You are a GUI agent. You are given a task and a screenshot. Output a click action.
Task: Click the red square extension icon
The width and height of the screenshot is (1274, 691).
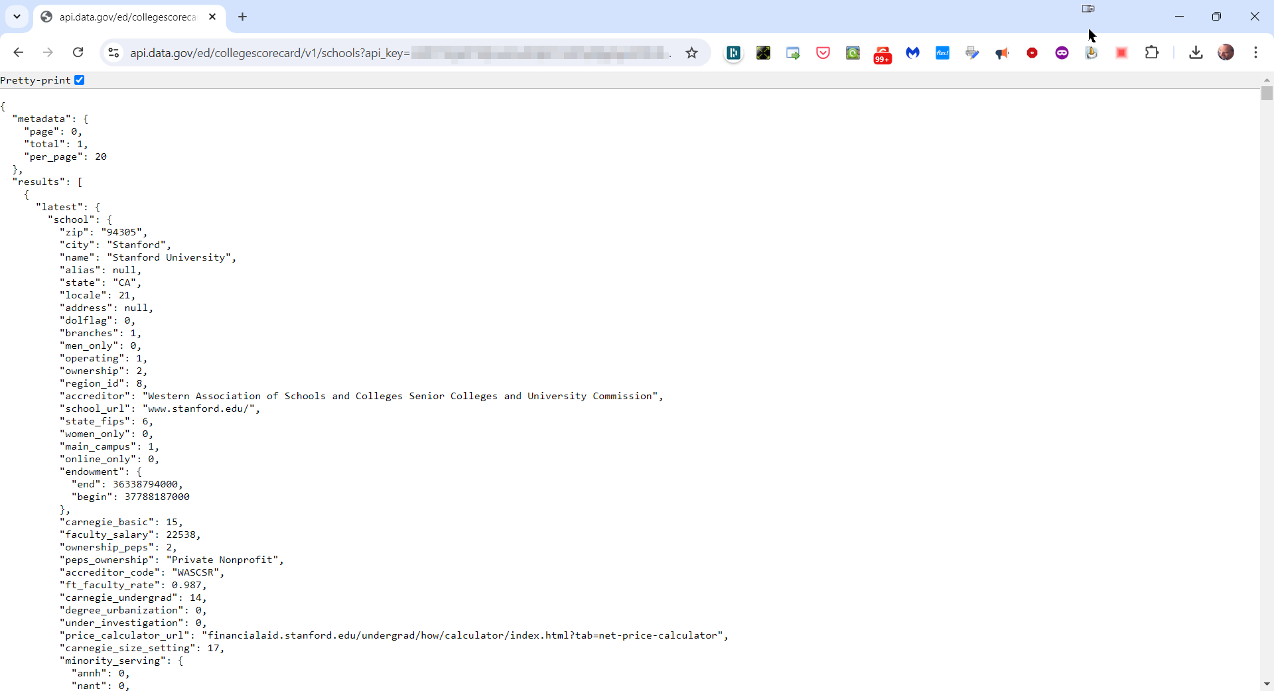click(1122, 53)
